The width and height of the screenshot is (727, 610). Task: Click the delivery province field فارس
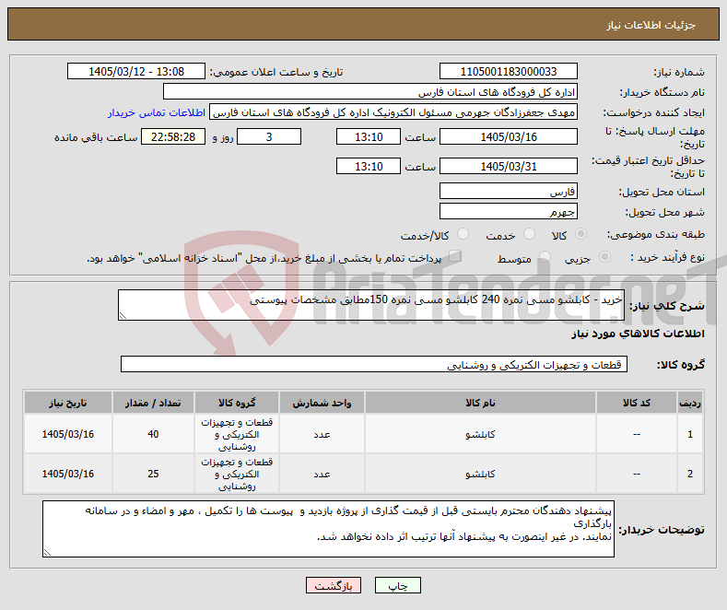pos(508,191)
